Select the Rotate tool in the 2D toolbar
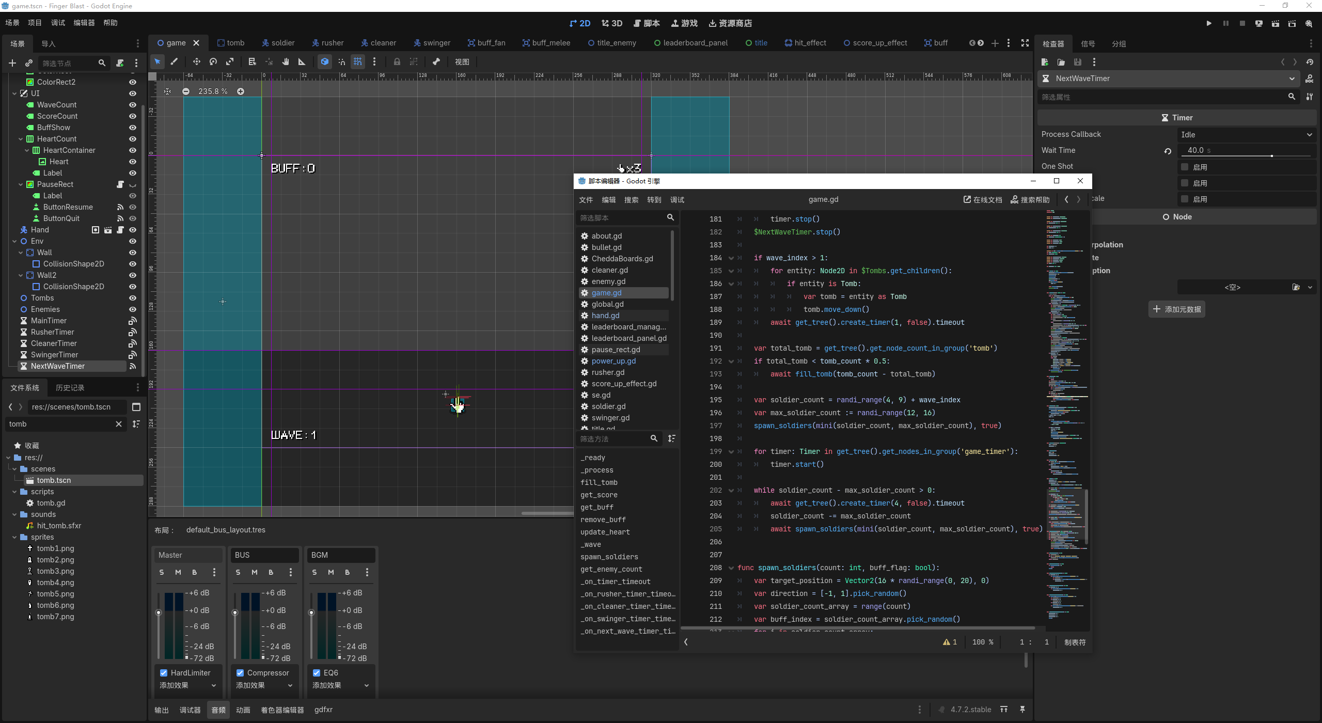Image resolution: width=1322 pixels, height=723 pixels. 213,62
